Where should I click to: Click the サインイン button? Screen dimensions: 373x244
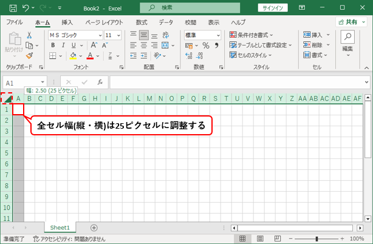pyautogui.click(x=273, y=8)
